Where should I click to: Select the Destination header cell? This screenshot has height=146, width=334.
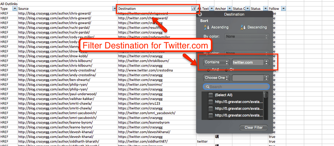point(157,9)
